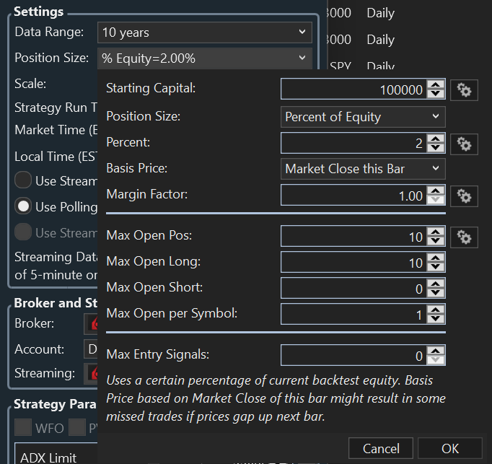Increase Max Open Long with up arrow

(x=435, y=258)
